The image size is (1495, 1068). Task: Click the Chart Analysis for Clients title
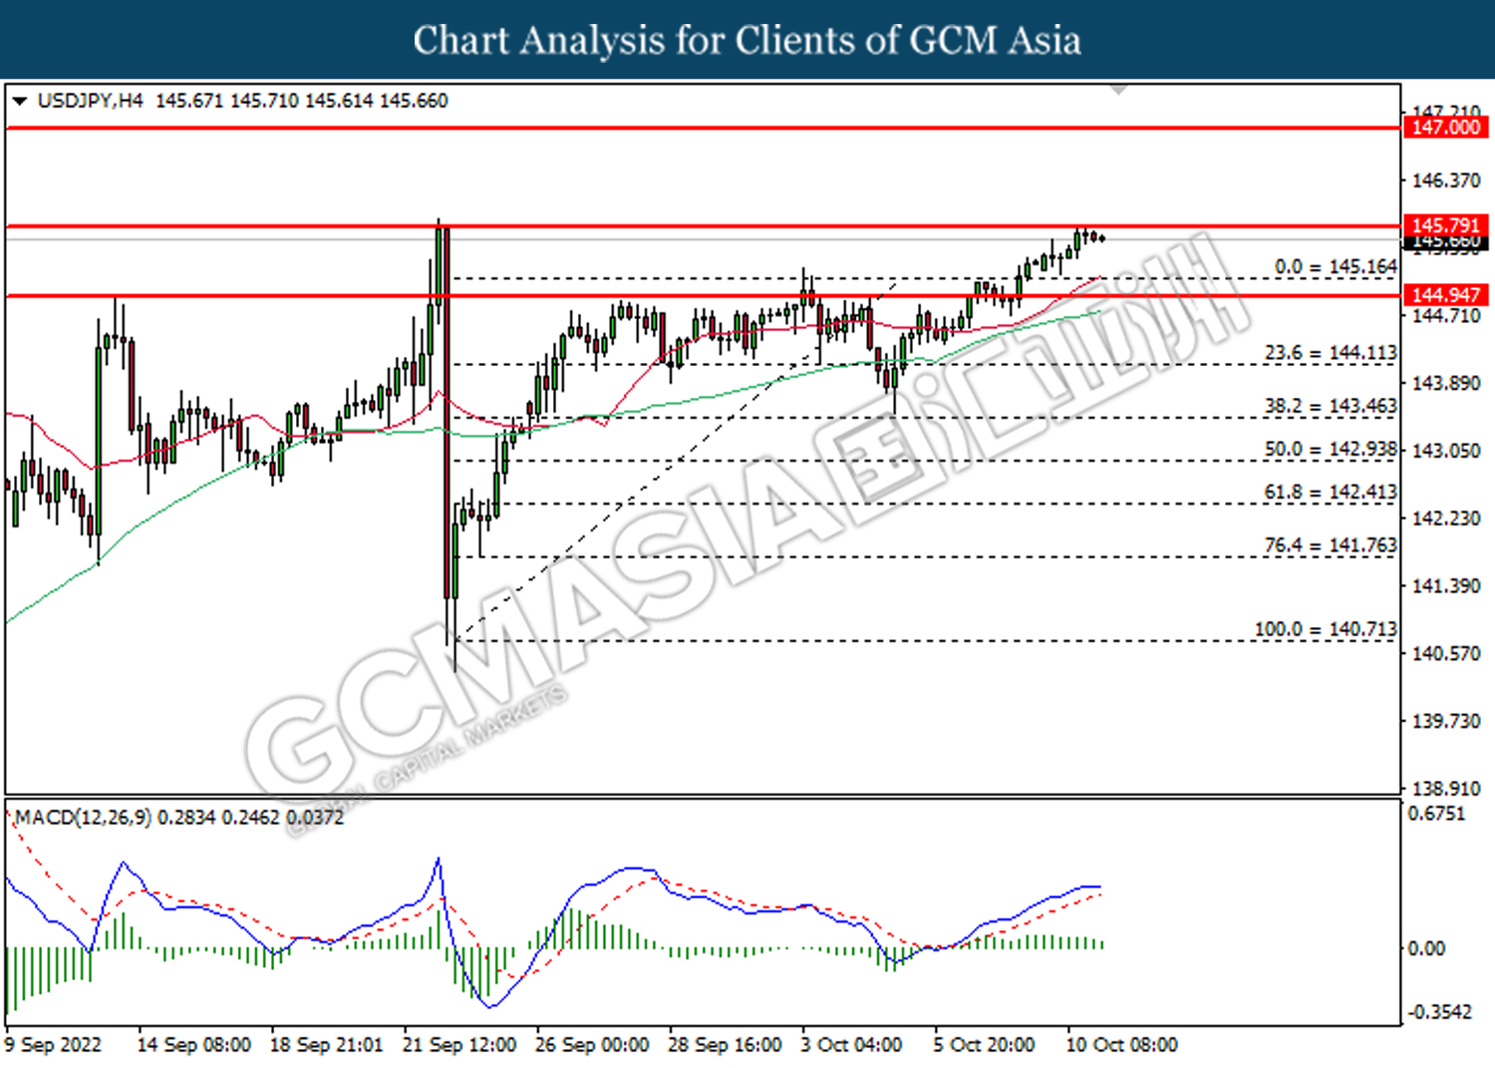(x=747, y=40)
